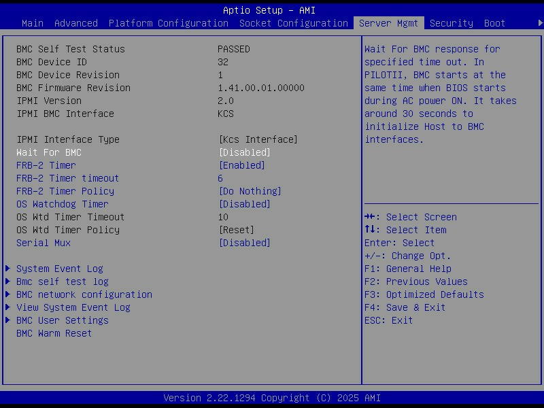Open the Boot tab
The height and width of the screenshot is (408, 544).
coord(494,23)
